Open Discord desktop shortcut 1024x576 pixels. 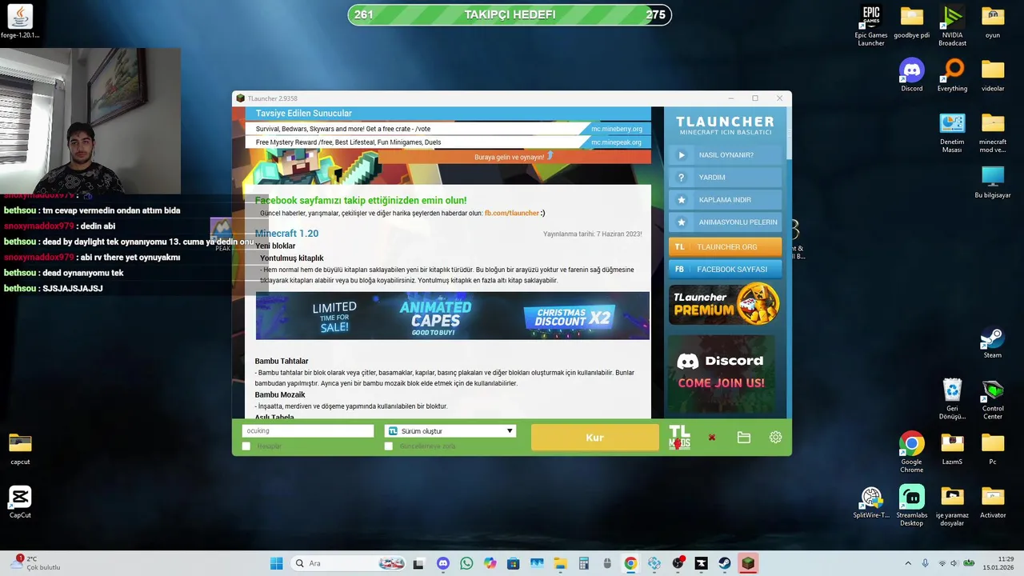tap(912, 75)
